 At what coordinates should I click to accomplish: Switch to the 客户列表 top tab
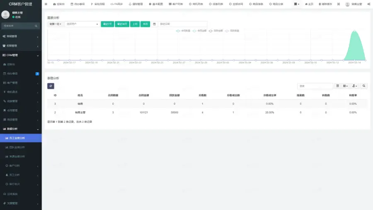click(x=177, y=4)
